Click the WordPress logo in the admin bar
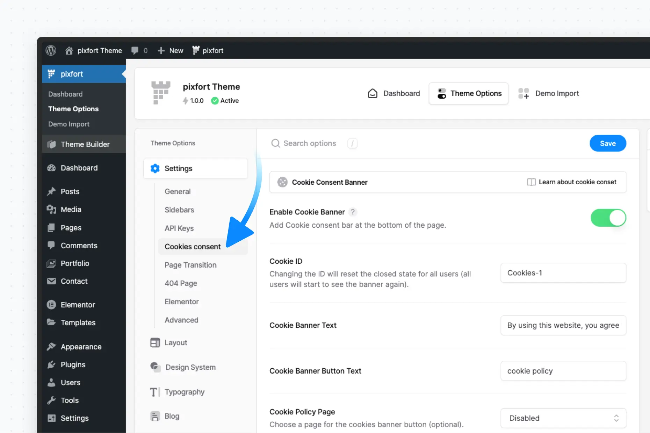 [51, 50]
